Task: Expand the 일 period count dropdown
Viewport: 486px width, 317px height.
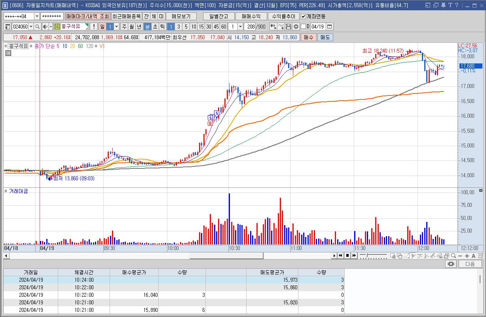Action: pyautogui.click(x=116, y=27)
